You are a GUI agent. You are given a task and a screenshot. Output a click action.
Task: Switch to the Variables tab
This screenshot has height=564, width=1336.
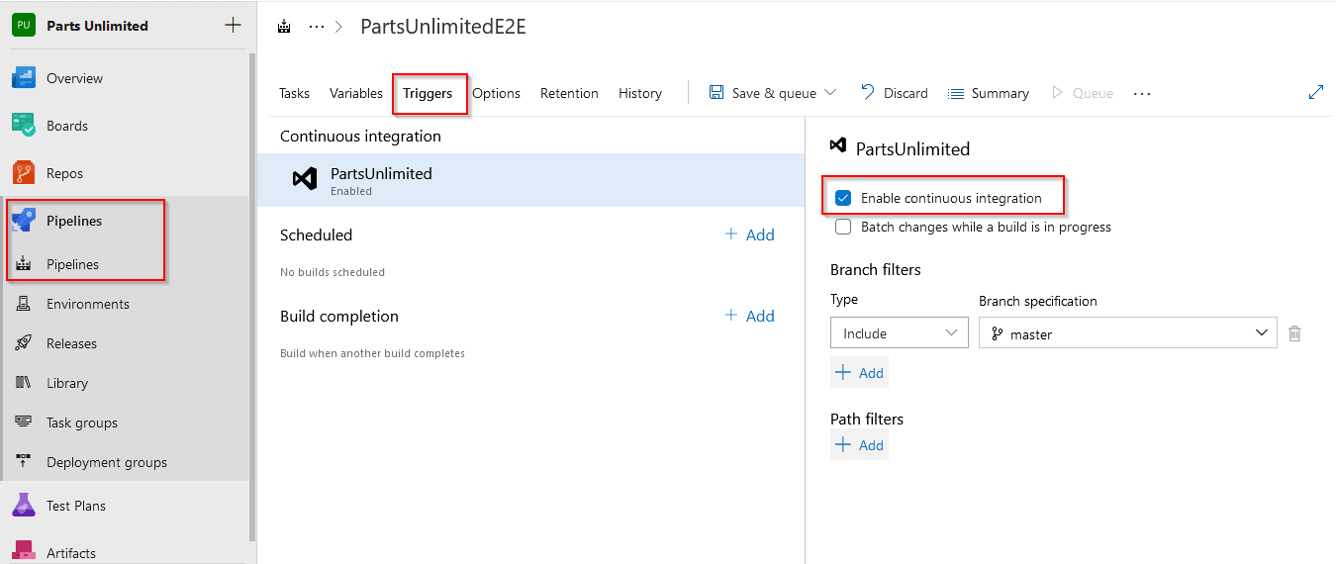click(355, 93)
